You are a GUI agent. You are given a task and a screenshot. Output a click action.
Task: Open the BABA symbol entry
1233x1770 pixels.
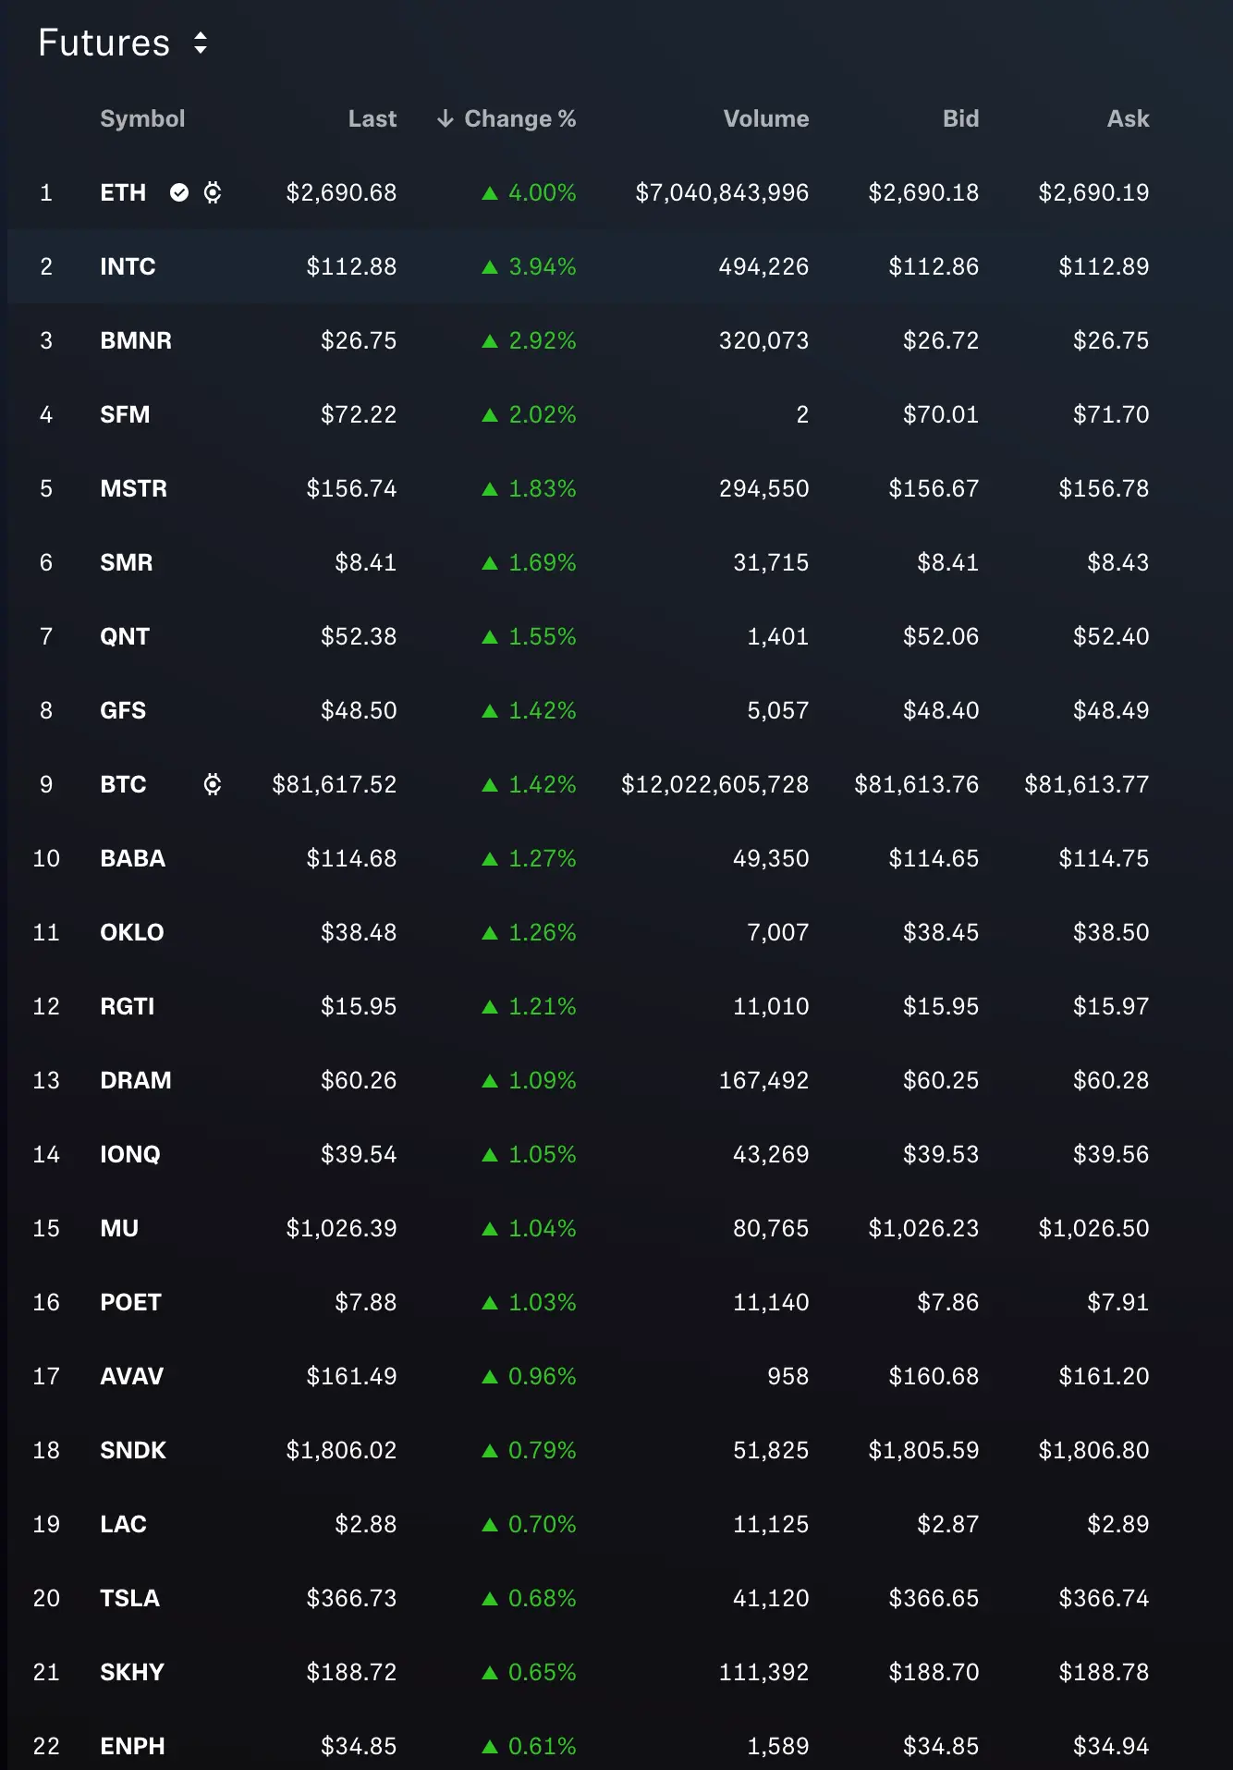tap(133, 858)
